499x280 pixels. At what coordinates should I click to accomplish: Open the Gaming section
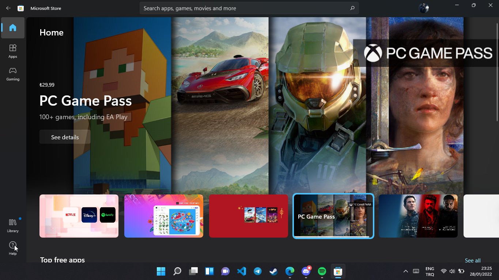coord(13,74)
